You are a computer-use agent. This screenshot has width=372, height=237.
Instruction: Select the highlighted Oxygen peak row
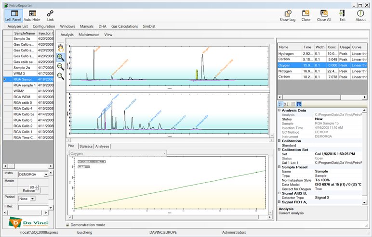[x=322, y=65]
